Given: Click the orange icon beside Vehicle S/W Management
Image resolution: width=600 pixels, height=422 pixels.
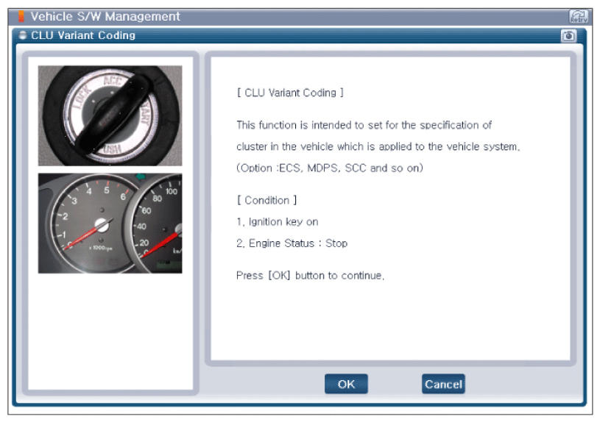Looking at the screenshot, I should [x=21, y=17].
